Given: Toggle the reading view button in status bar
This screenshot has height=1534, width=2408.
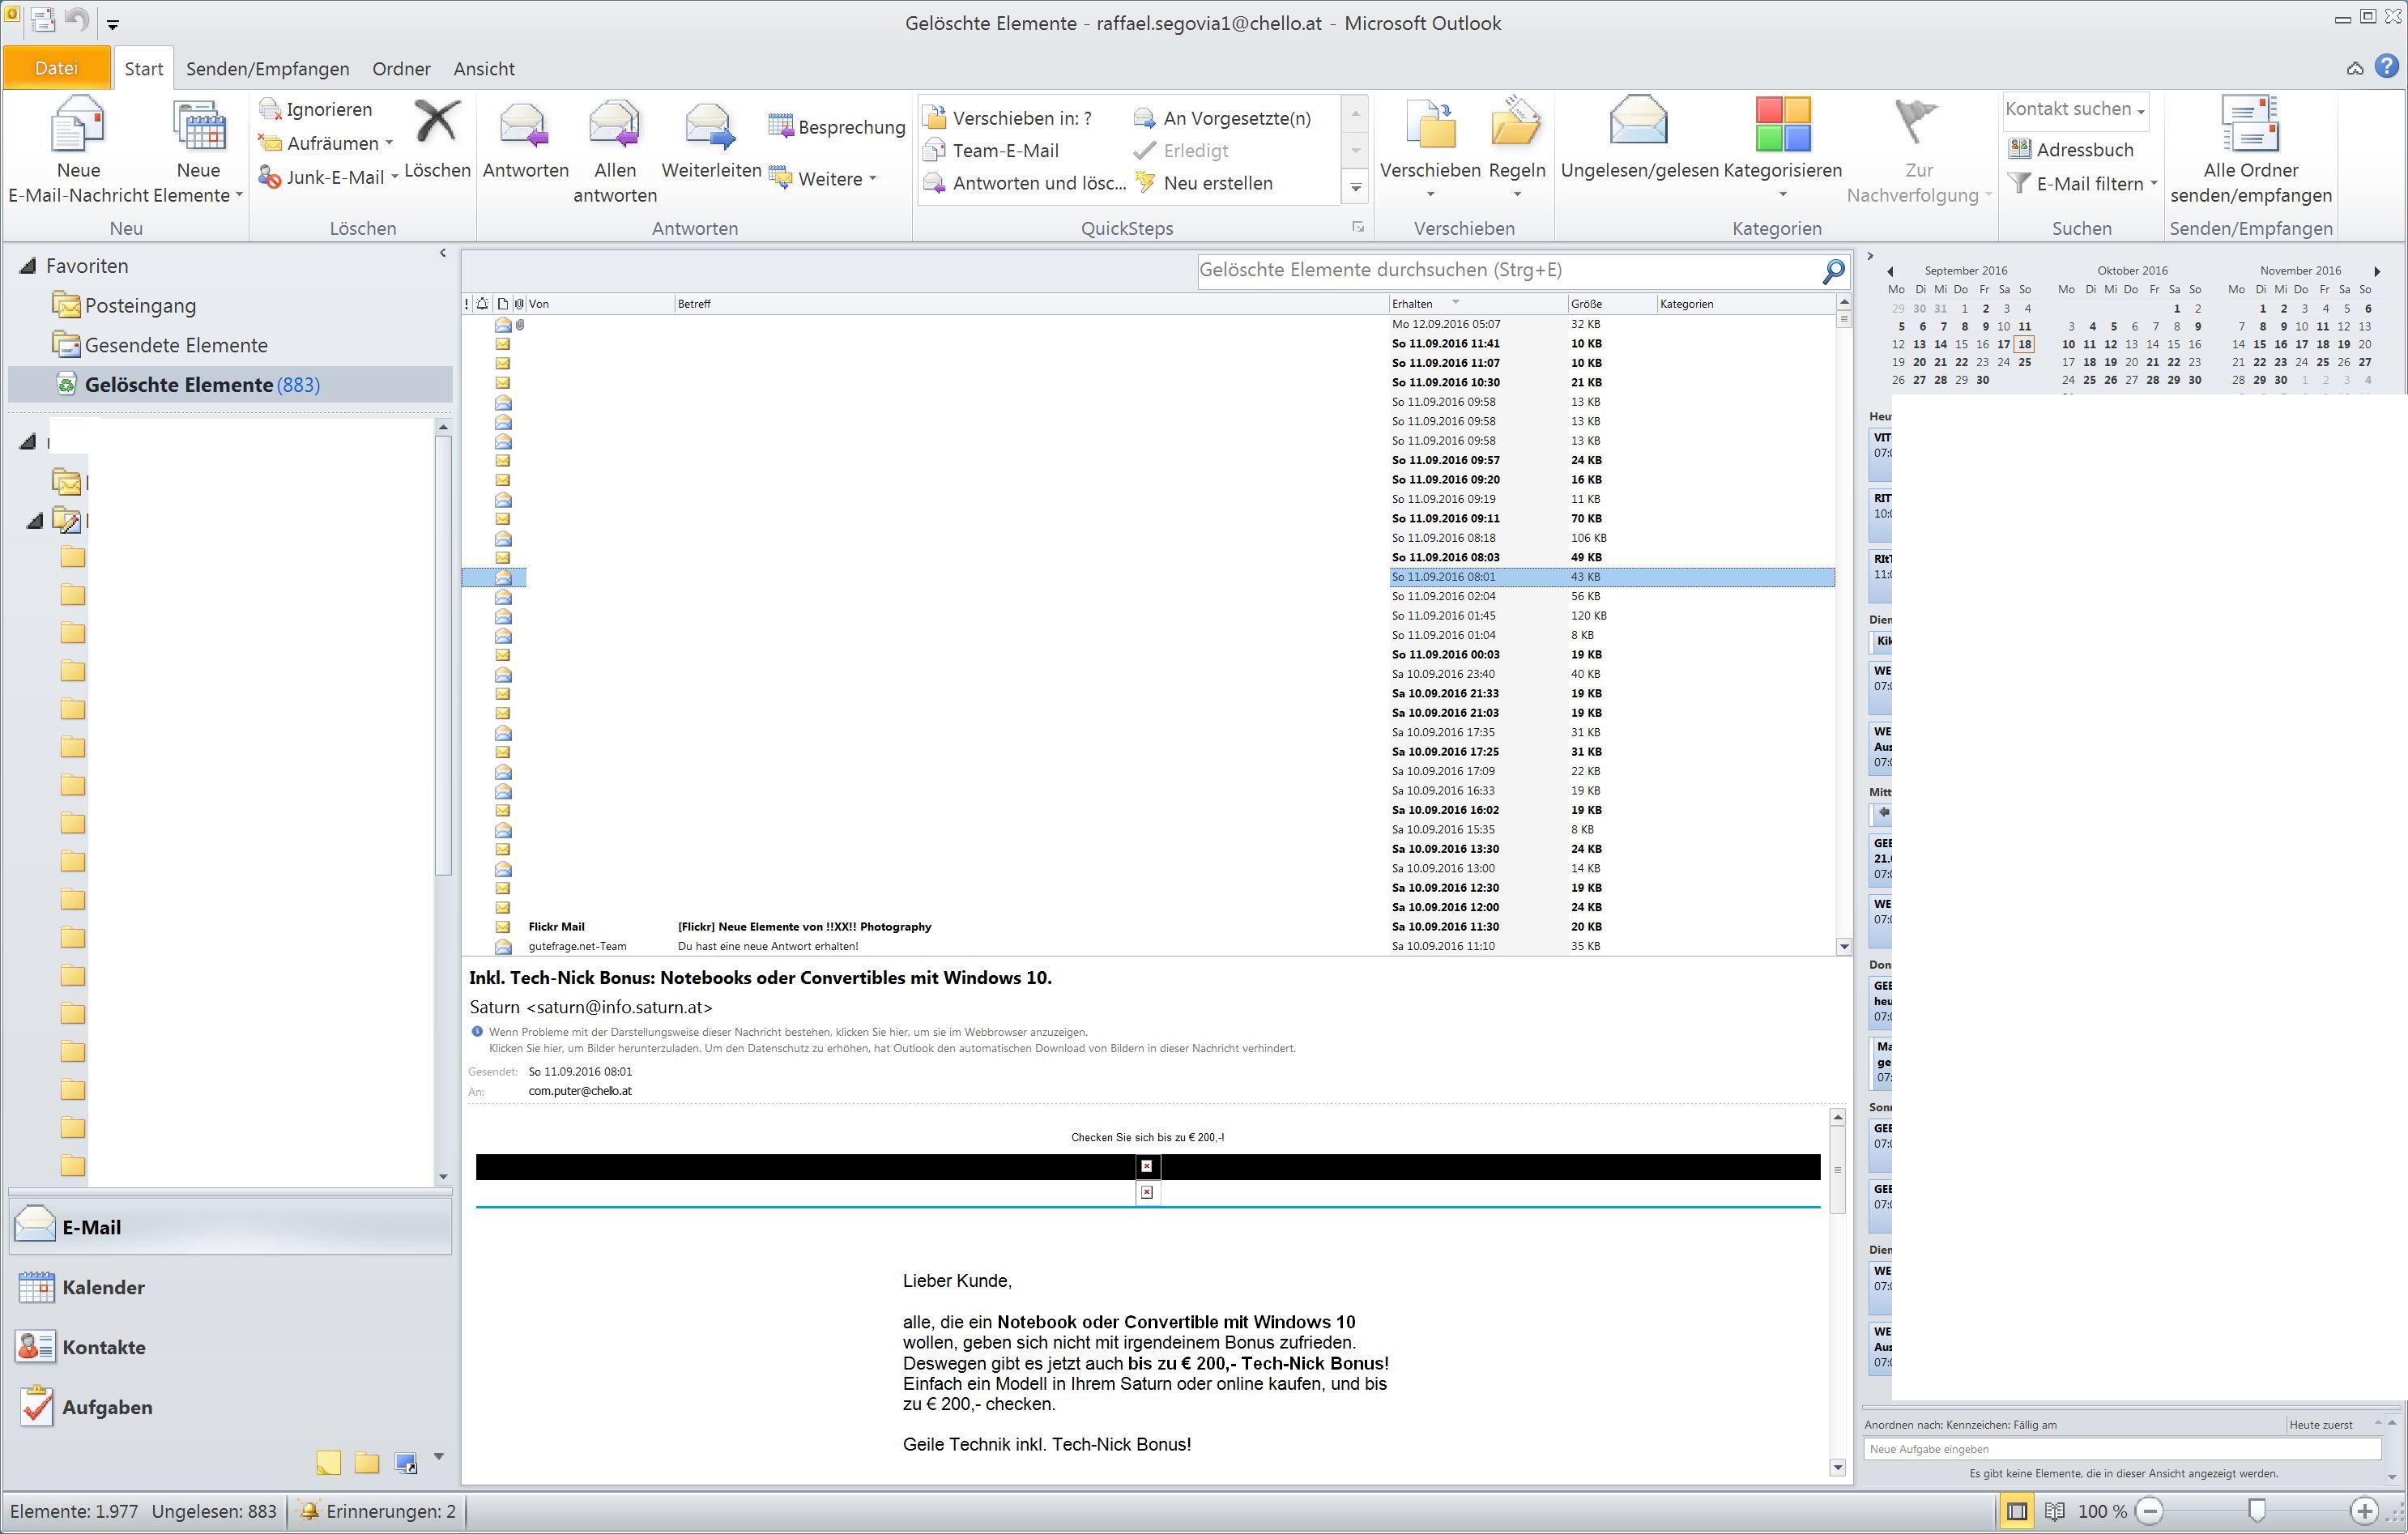Looking at the screenshot, I should pos(2055,1511).
